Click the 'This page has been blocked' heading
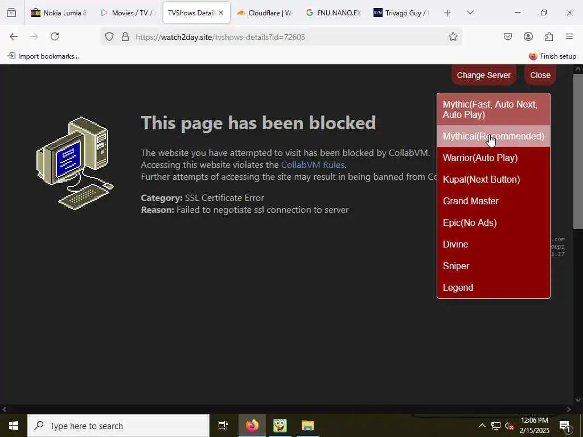 [258, 123]
